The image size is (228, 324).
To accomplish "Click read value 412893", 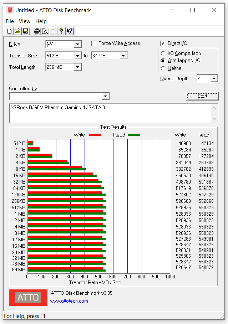I will pyautogui.click(x=206, y=169).
